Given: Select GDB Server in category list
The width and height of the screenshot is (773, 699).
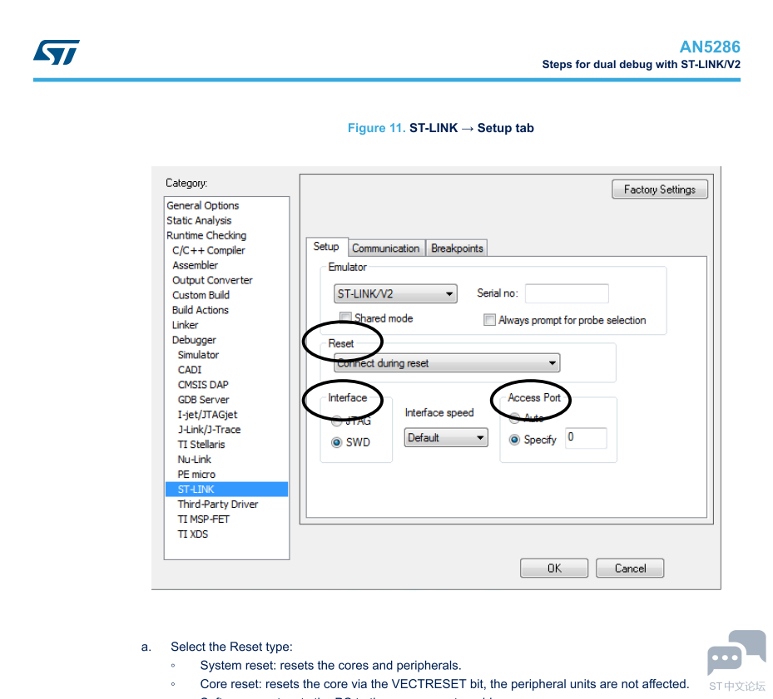Looking at the screenshot, I should (x=204, y=400).
